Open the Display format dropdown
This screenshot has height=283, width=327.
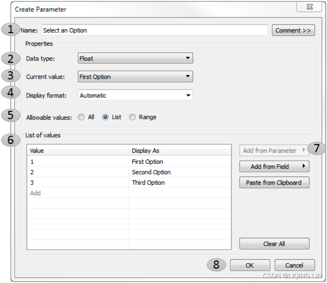(x=135, y=95)
